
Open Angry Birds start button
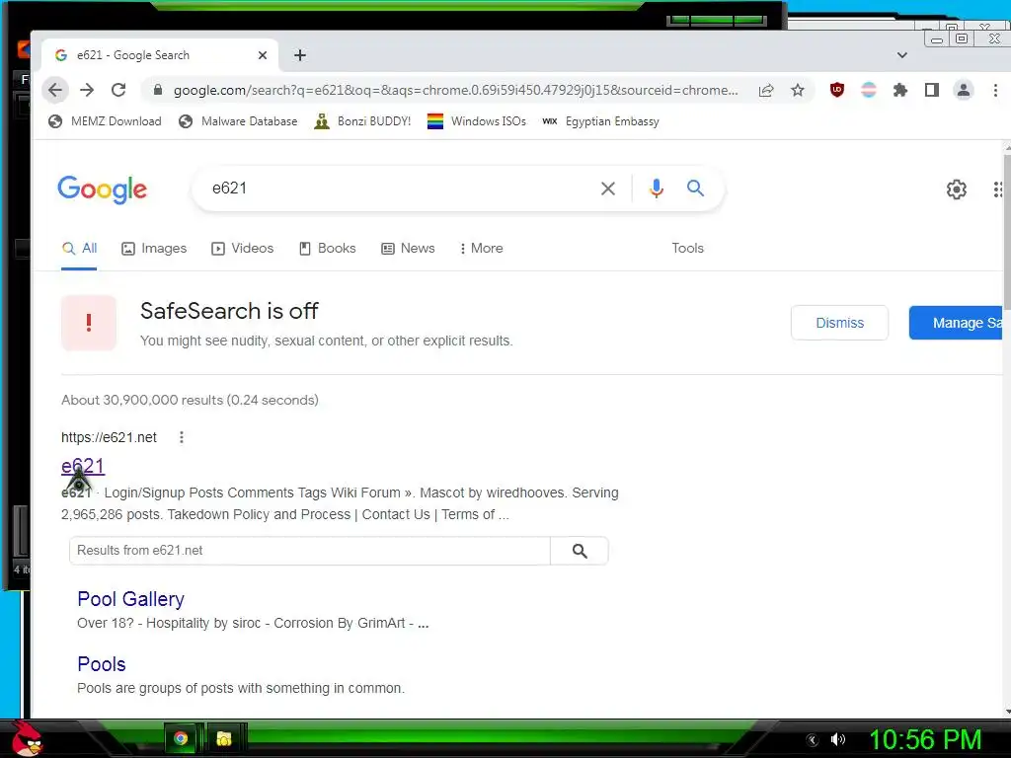click(x=26, y=738)
